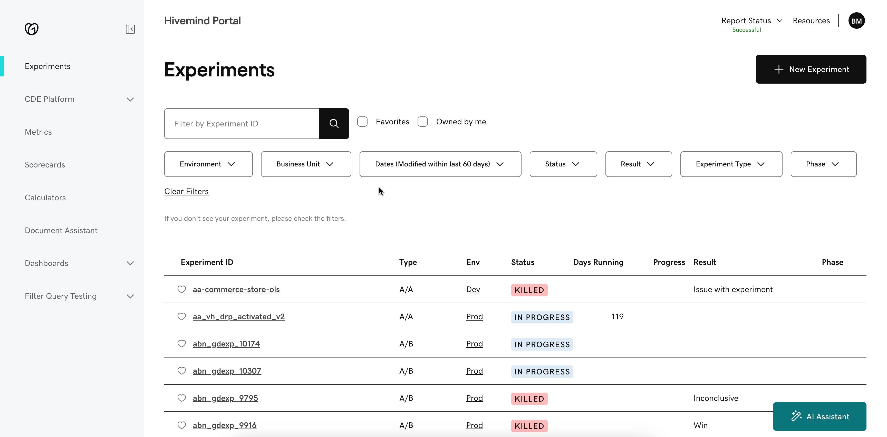Collapse the sidebar panel icon
Viewport: 887px width, 437px height.
point(130,29)
